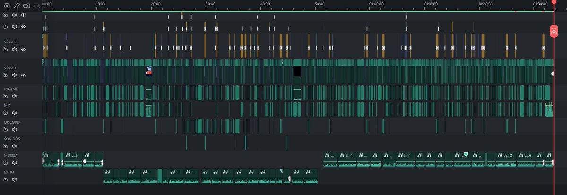This screenshot has height=195, width=567.
Task: Lock the SONIDOS audio track
Action: 6,146
